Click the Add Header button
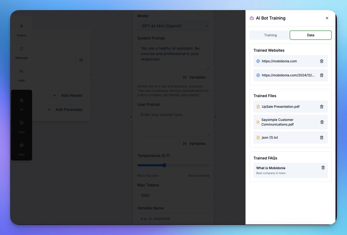The width and height of the screenshot is (347, 235). point(68,96)
